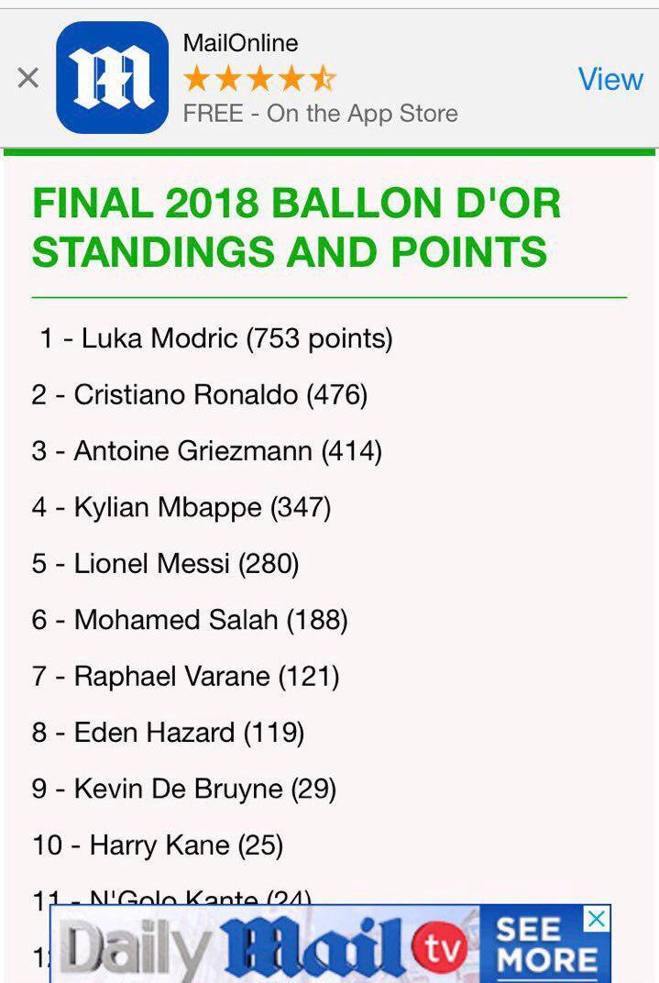The image size is (659, 983).
Task: Tap the red tv logo in the ad
Action: point(440,947)
